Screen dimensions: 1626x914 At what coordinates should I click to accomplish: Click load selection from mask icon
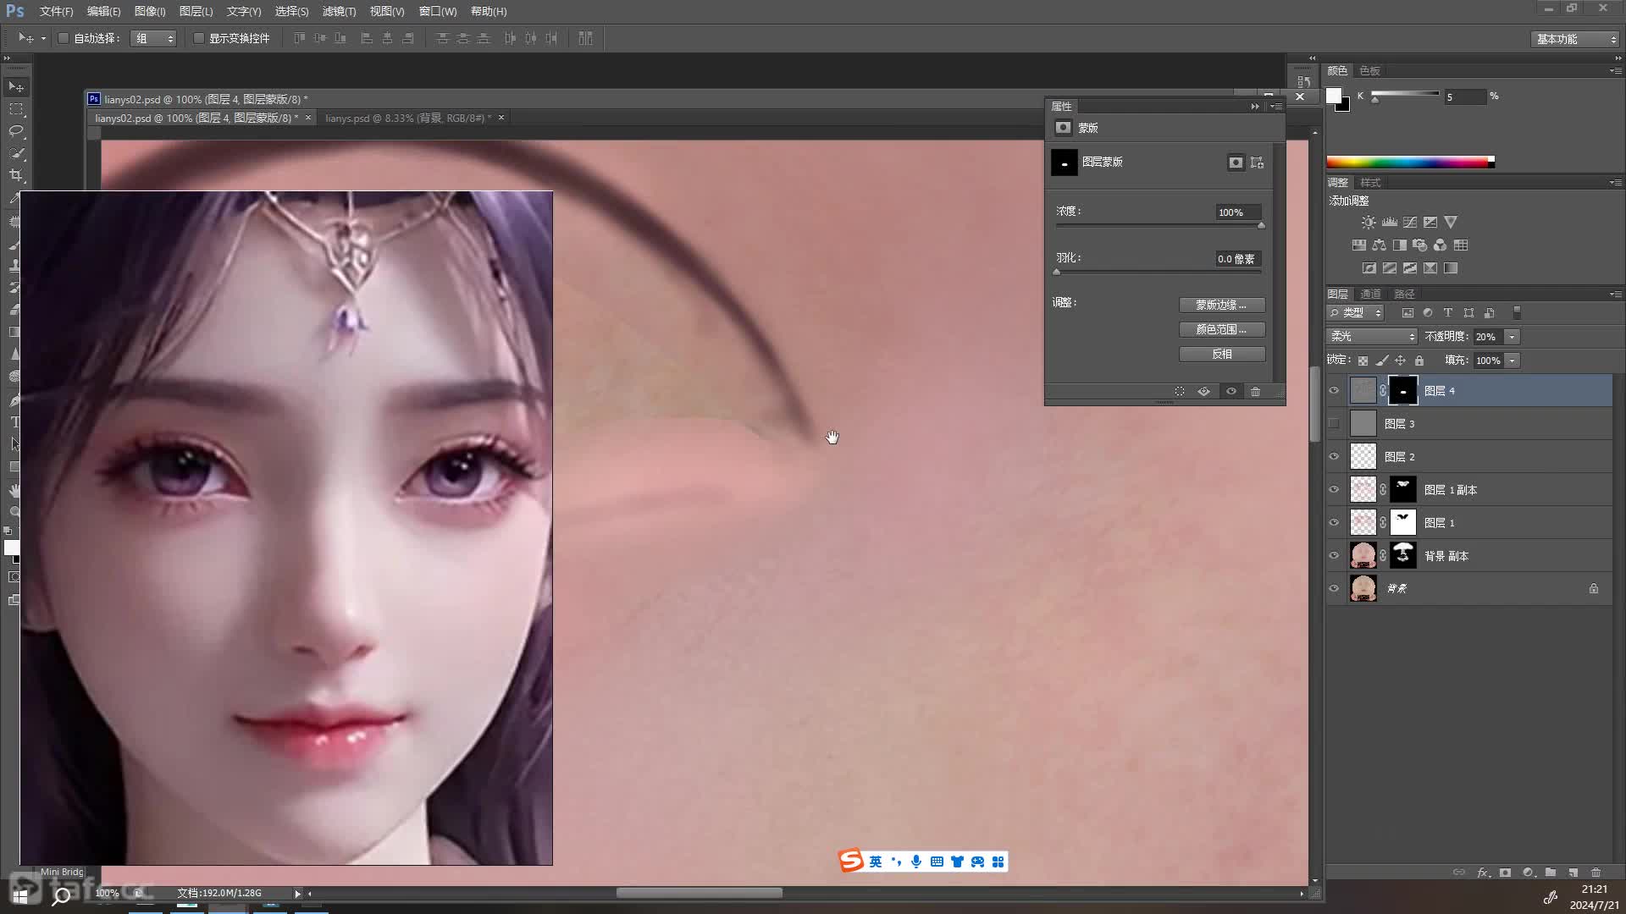coord(1179,392)
